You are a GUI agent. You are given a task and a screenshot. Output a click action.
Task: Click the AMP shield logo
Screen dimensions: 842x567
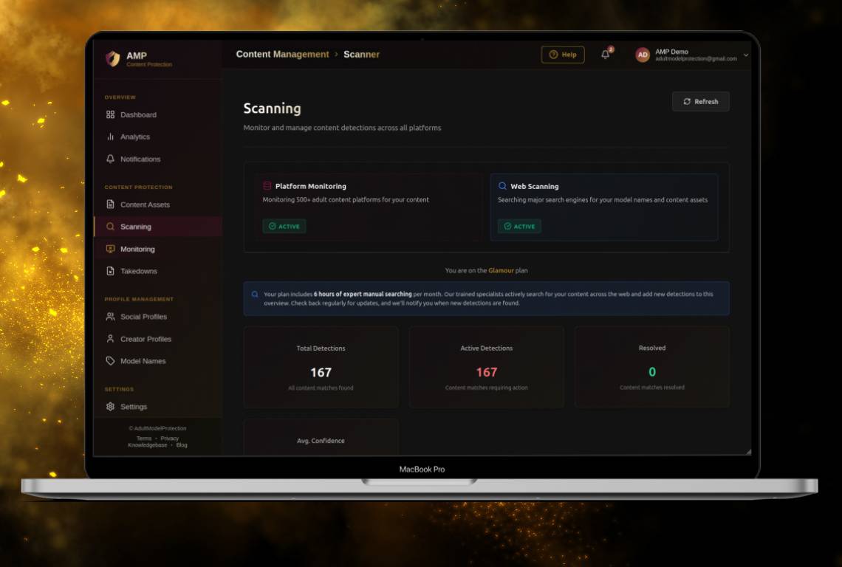[x=113, y=56]
